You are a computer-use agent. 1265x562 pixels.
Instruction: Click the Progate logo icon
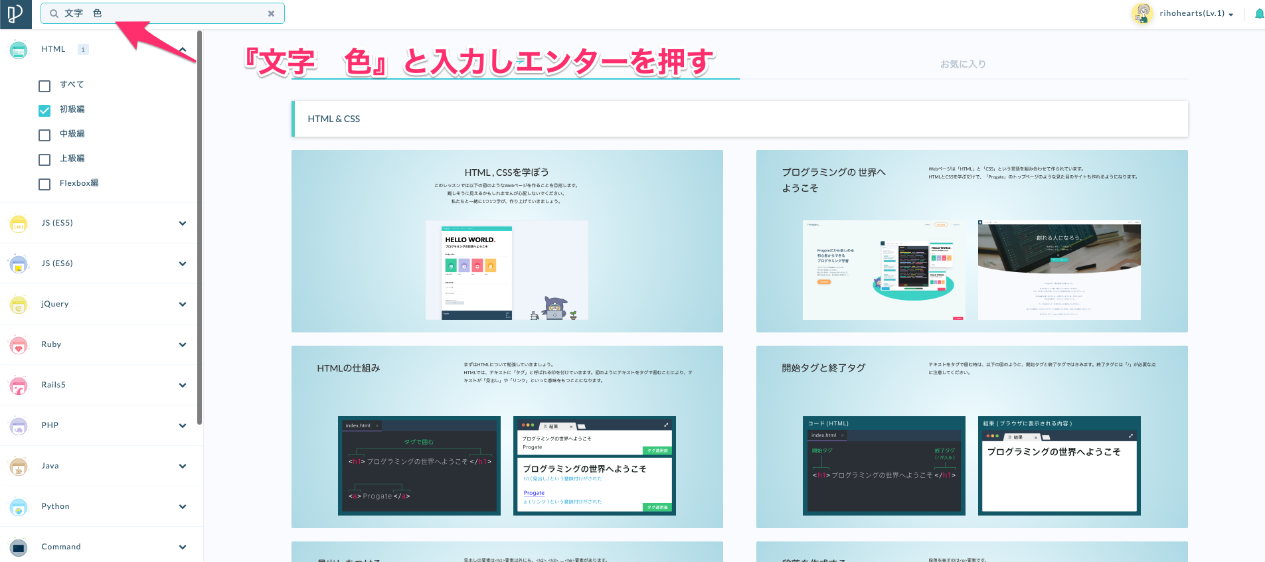[x=15, y=14]
